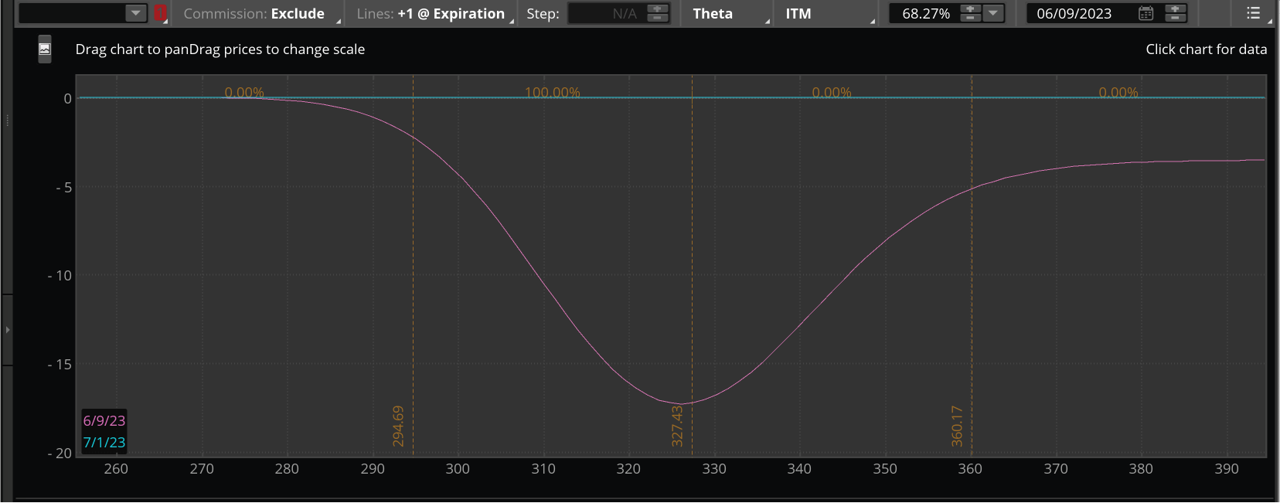Click the 327.43 price slice marker
Image resolution: width=1280 pixels, height=503 pixels.
[677, 426]
